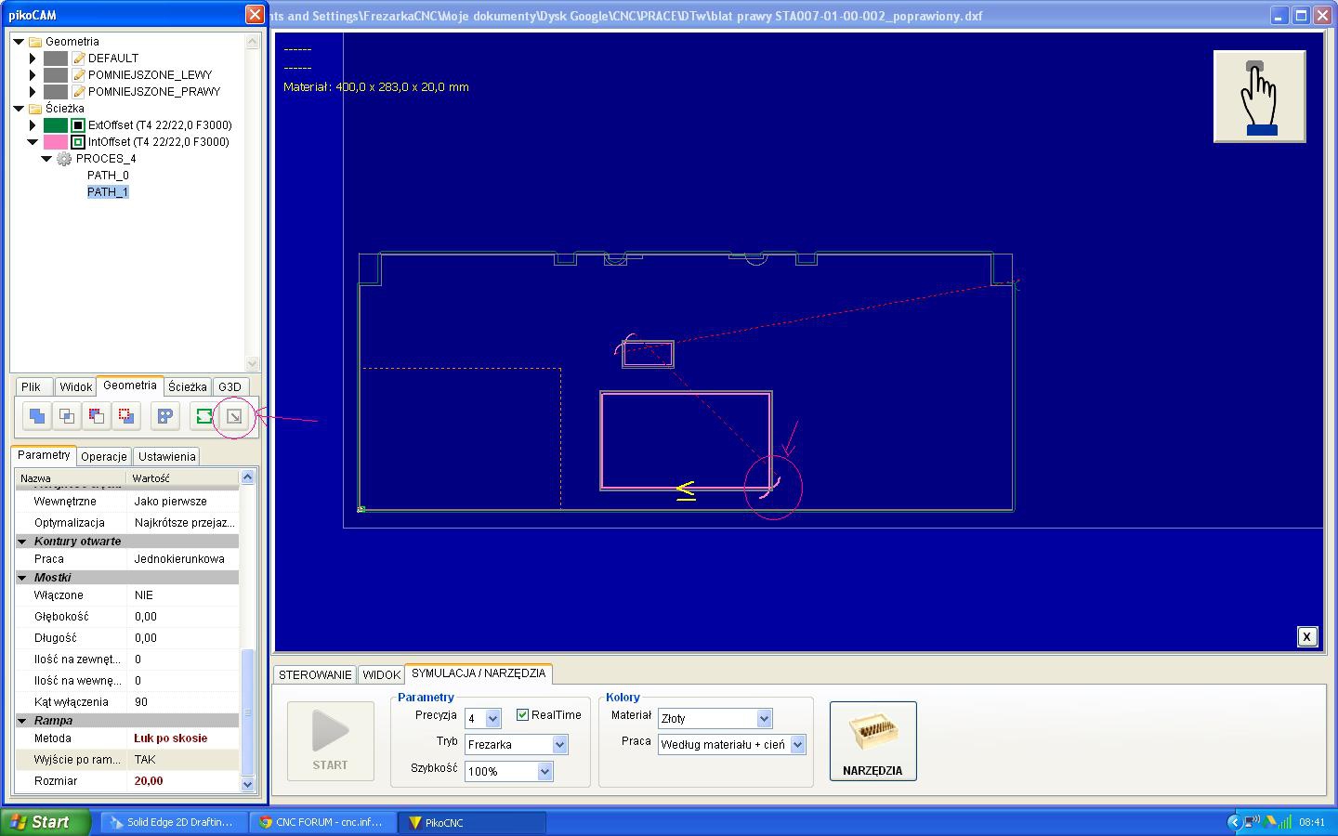Click the red-dashed outline with blue square icon

pyautogui.click(x=126, y=416)
